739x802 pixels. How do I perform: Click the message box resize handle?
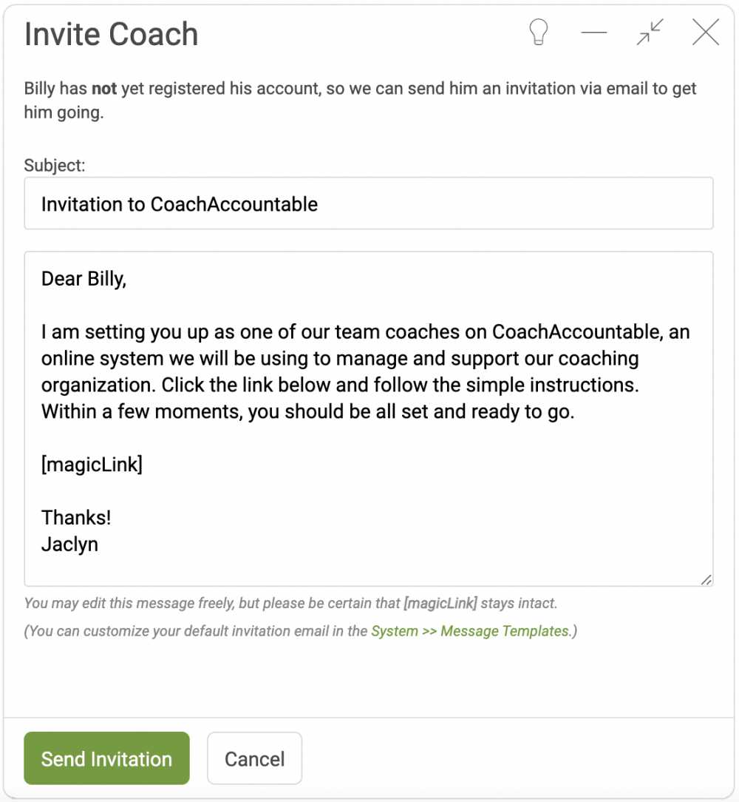click(x=706, y=579)
